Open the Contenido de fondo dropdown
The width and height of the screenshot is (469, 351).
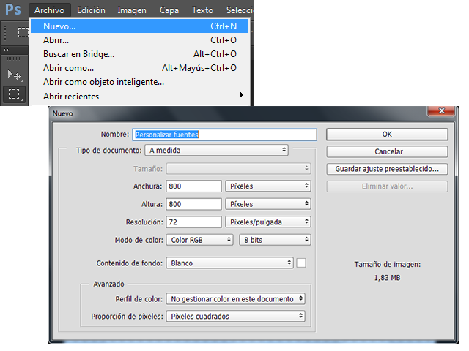click(x=229, y=263)
